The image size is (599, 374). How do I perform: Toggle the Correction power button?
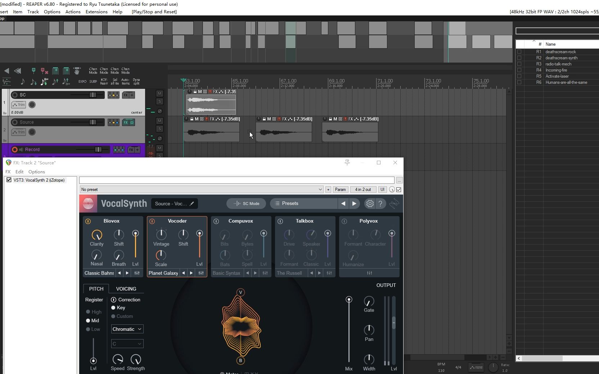[x=113, y=300]
